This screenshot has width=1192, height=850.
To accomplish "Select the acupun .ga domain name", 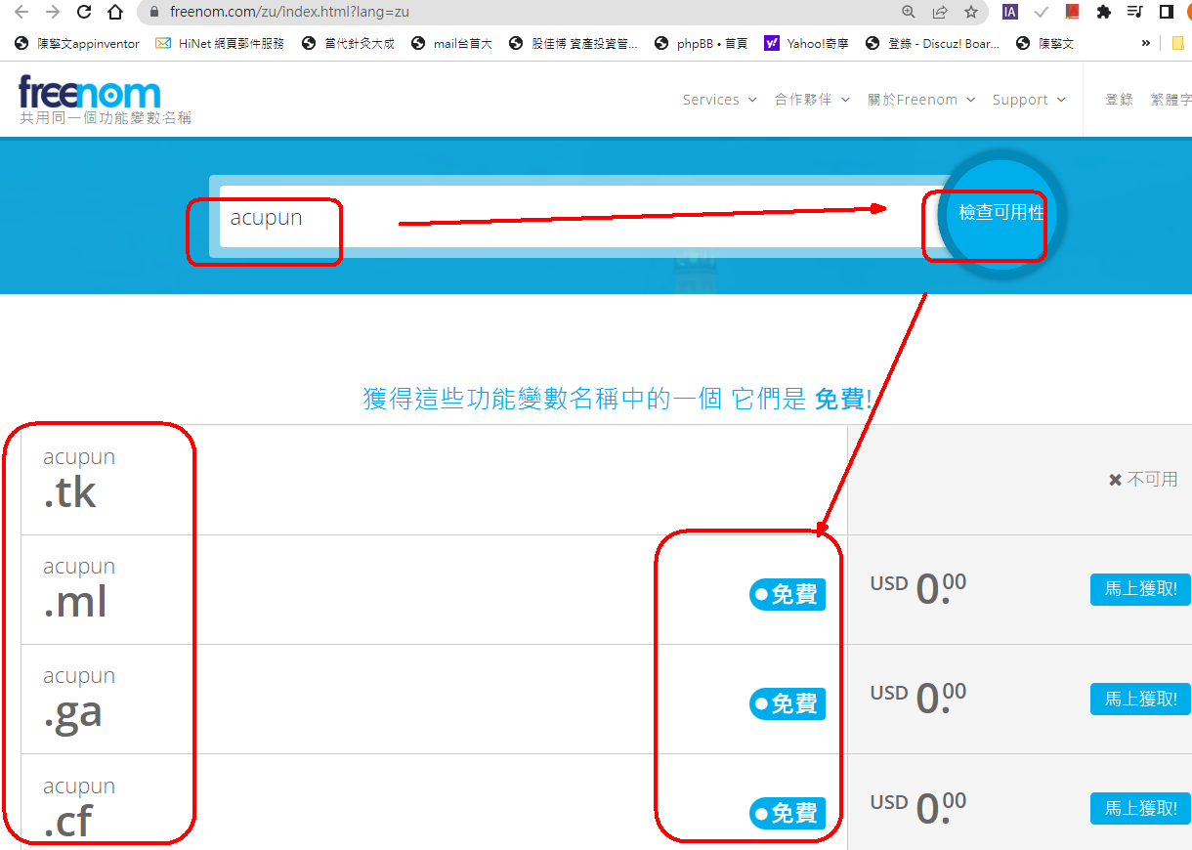I will 79,700.
